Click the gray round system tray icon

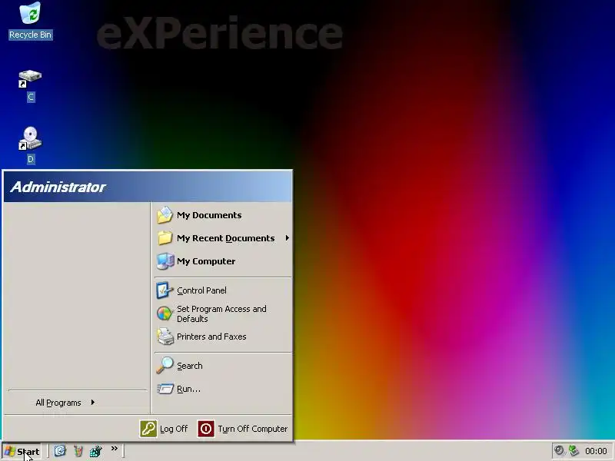point(560,451)
